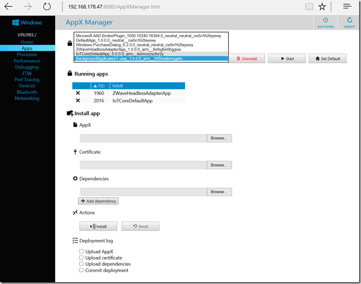Open the Bluetooth sidebar item

(x=27, y=92)
